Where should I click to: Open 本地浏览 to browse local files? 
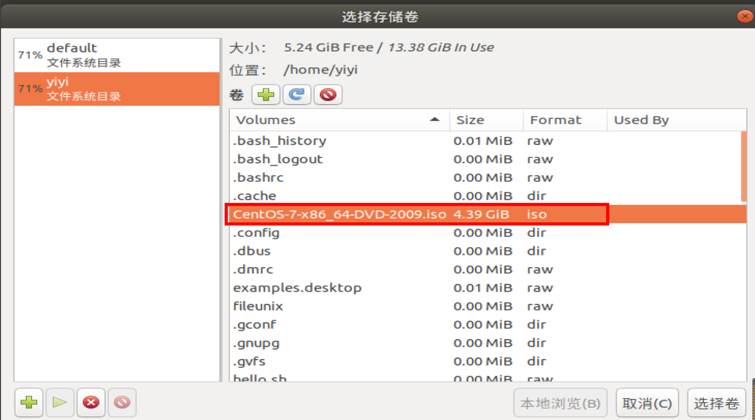tap(560, 403)
